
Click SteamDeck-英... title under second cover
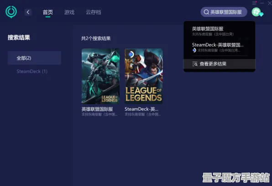(x=141, y=109)
